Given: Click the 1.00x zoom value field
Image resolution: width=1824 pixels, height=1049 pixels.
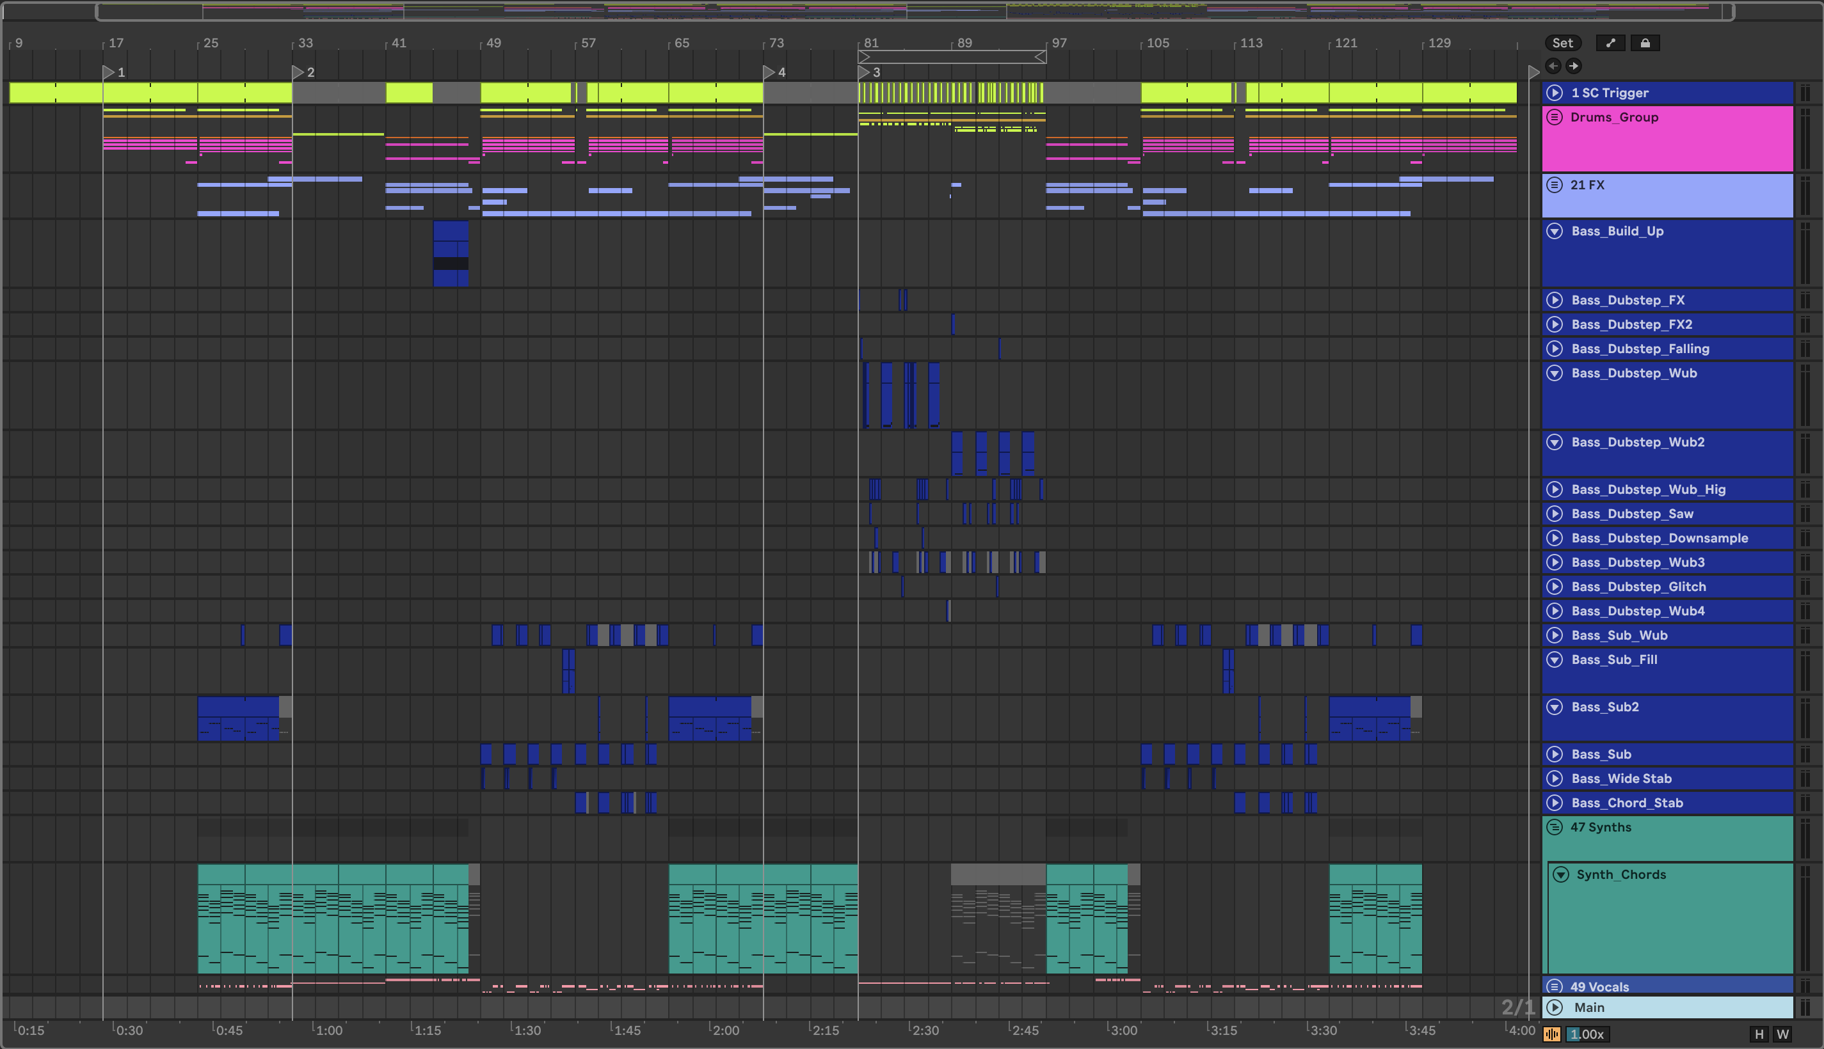Looking at the screenshot, I should click(1588, 1034).
